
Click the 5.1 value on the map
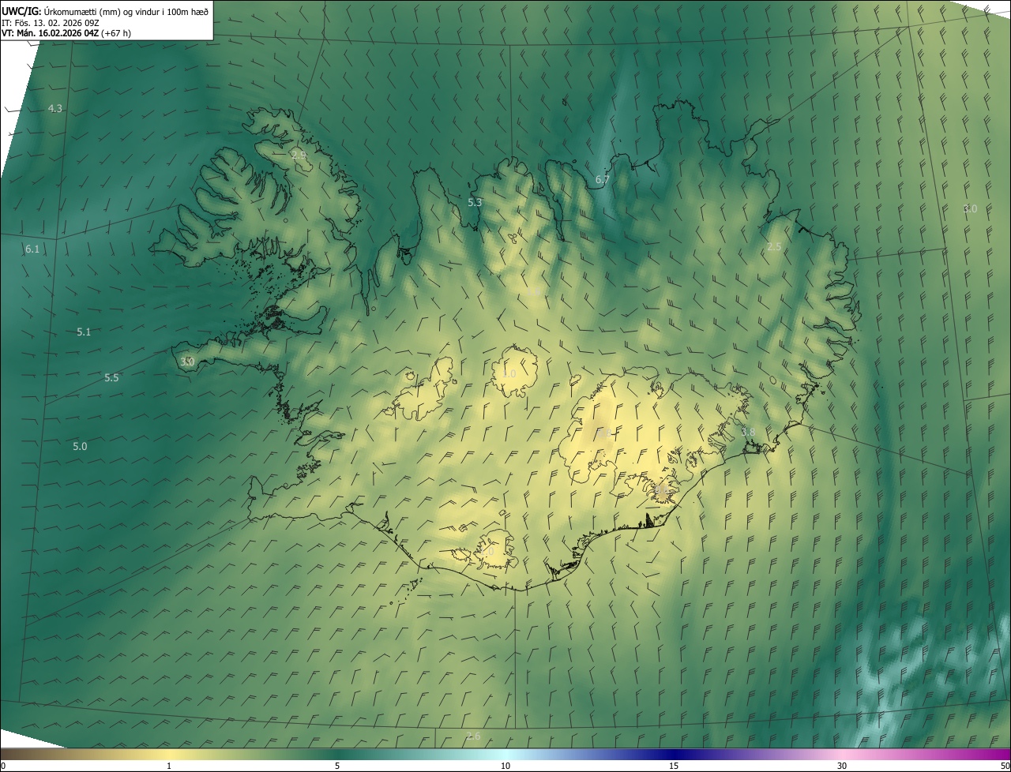[84, 332]
